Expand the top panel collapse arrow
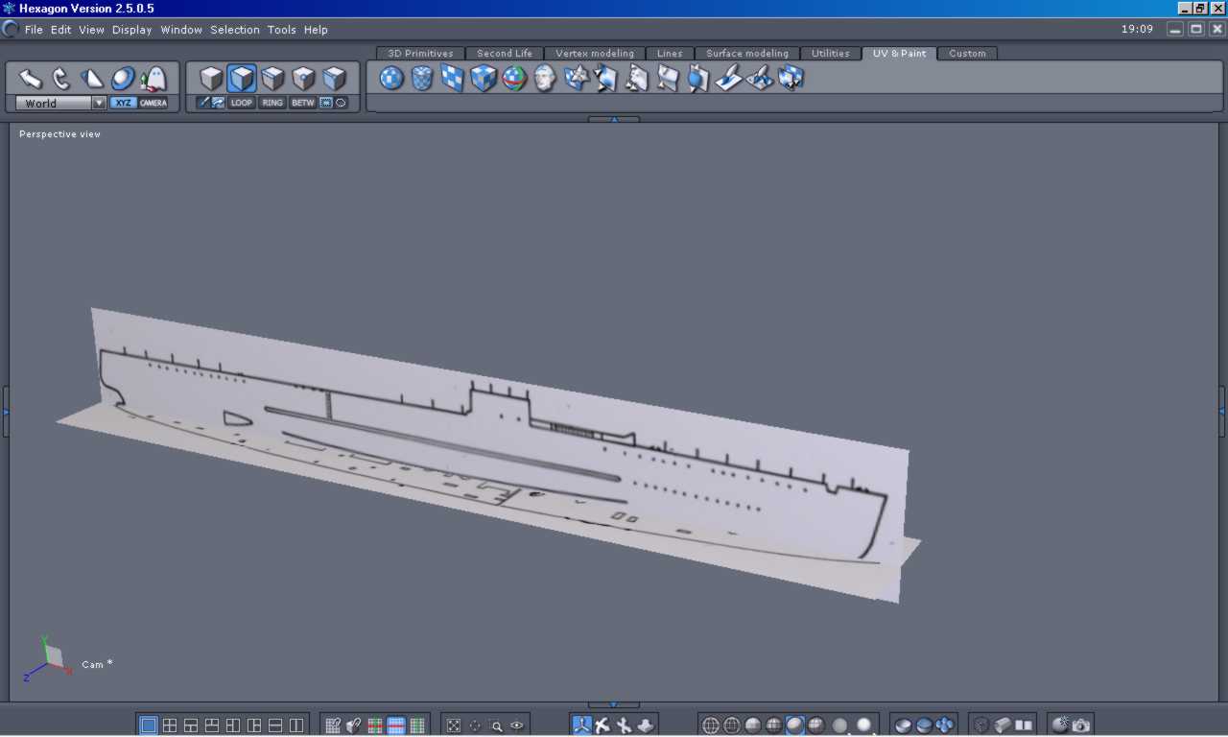The width and height of the screenshot is (1228, 737). 613,120
